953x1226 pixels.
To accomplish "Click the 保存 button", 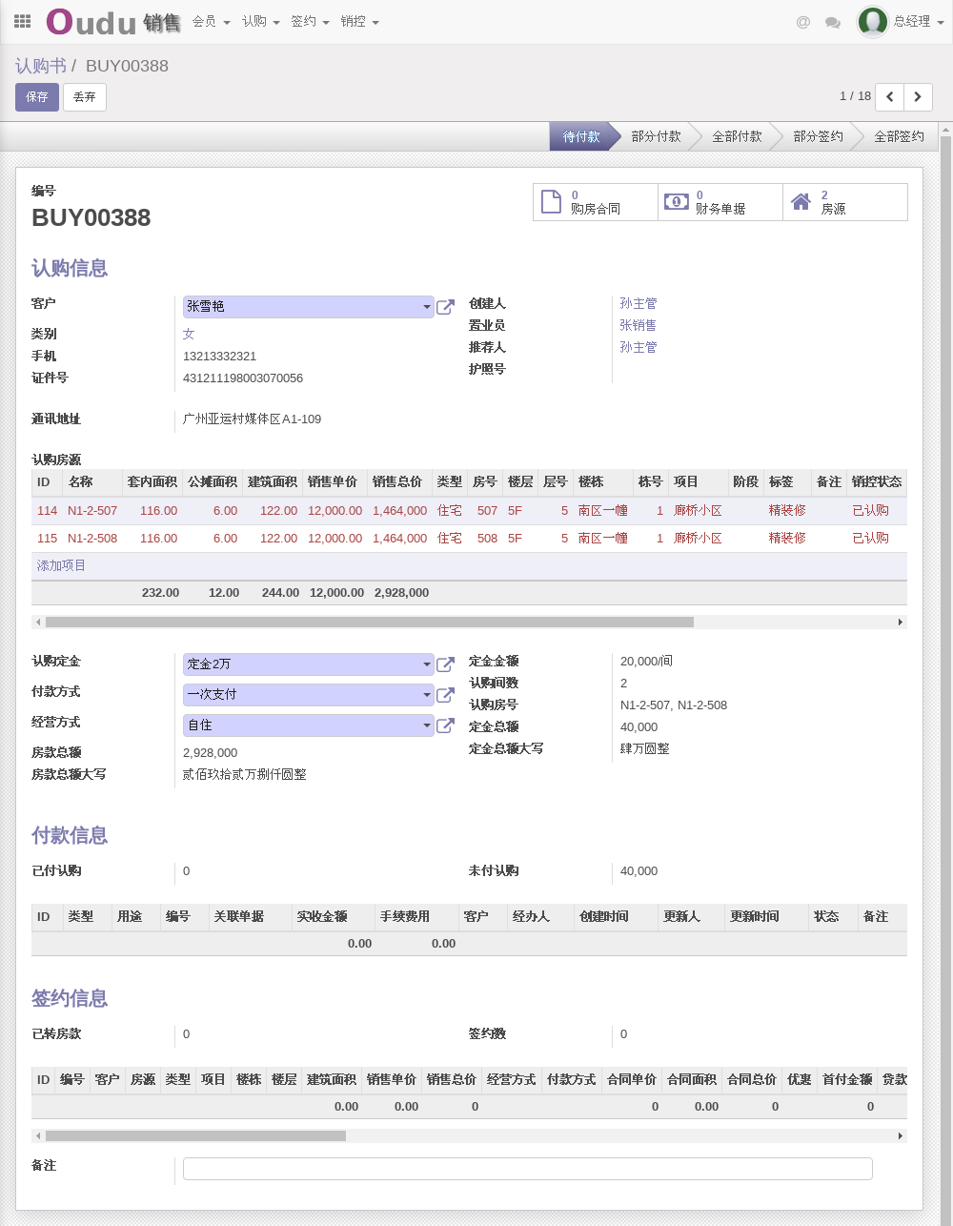I will pyautogui.click(x=37, y=97).
